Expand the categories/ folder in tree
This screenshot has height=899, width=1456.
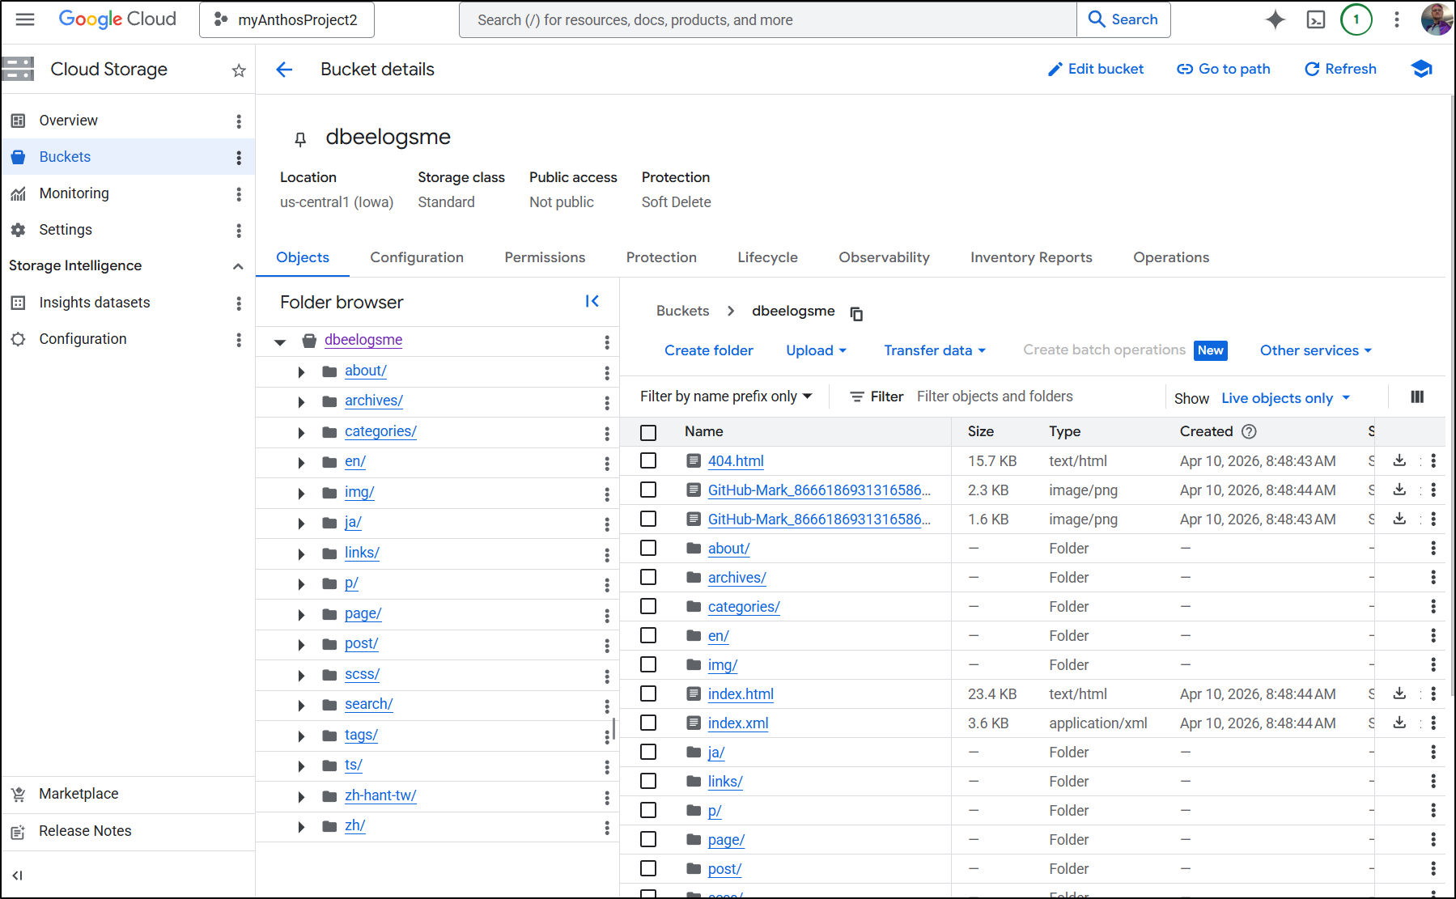301,432
